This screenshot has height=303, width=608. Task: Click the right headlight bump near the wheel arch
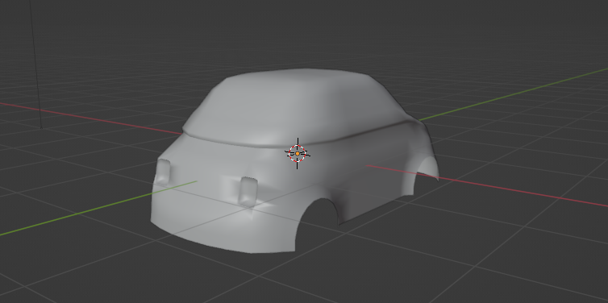pyautogui.click(x=248, y=191)
